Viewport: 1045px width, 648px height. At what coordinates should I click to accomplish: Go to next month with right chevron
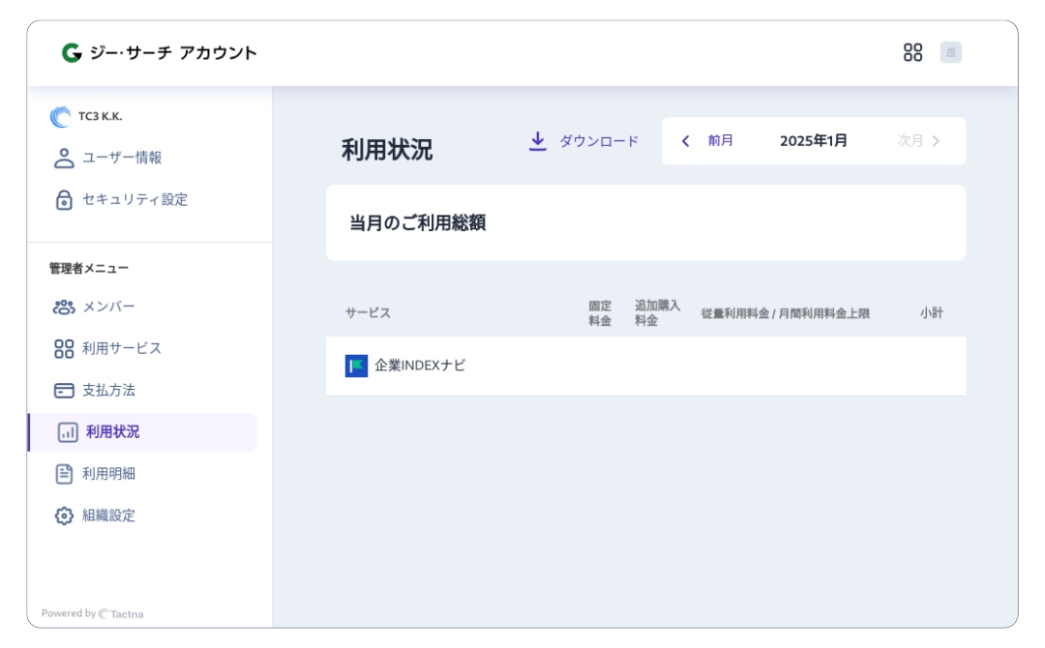tap(936, 141)
